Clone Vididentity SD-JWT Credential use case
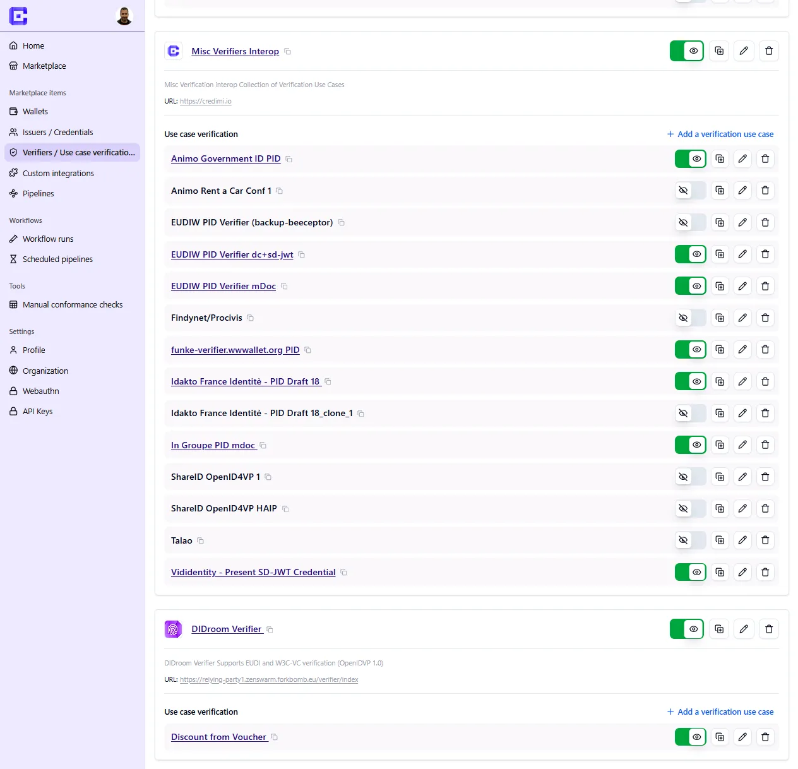The image size is (798, 769). point(720,572)
